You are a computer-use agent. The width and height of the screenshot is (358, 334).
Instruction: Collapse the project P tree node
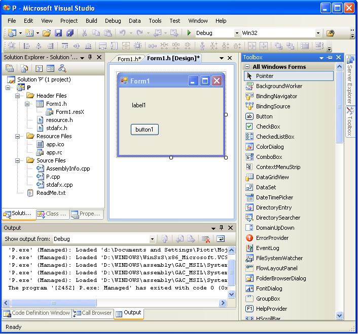pyautogui.click(x=8, y=88)
